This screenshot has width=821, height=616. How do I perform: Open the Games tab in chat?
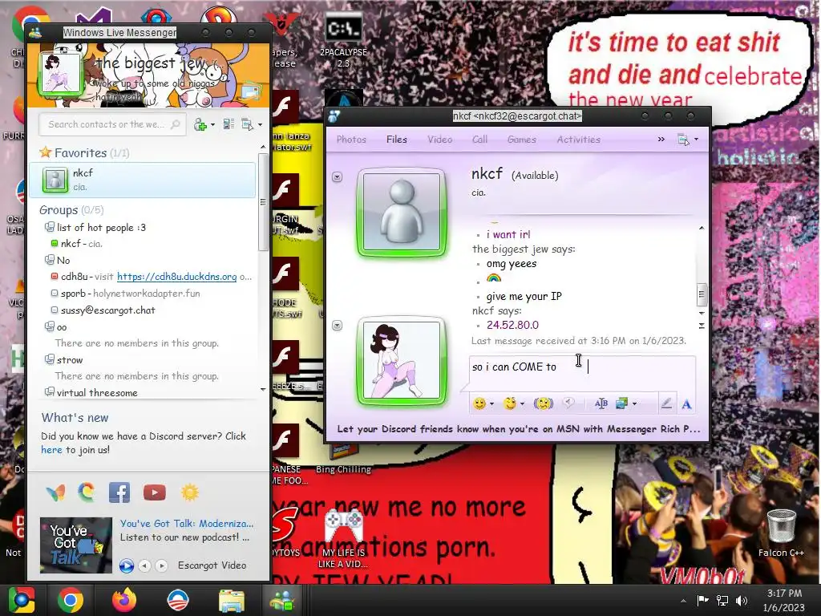[x=521, y=140]
